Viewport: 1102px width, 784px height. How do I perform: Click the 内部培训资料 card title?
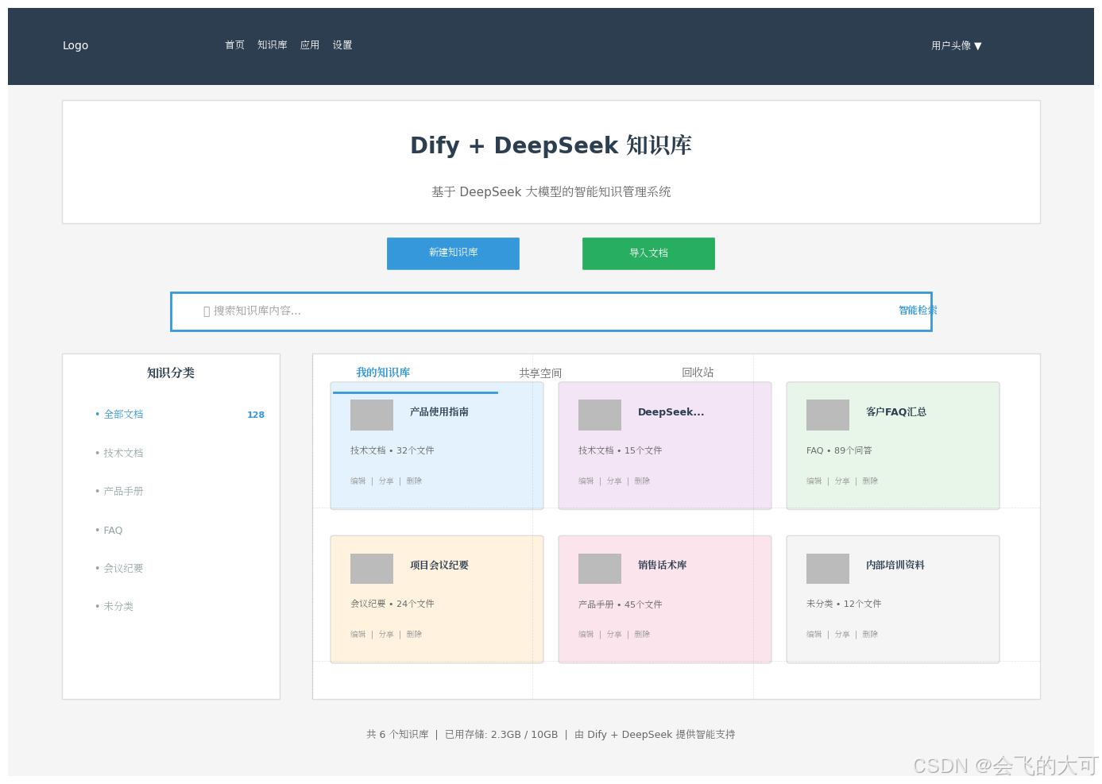point(895,566)
